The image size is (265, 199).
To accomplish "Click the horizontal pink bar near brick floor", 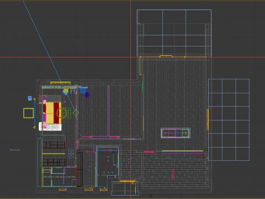I will 149,151.
